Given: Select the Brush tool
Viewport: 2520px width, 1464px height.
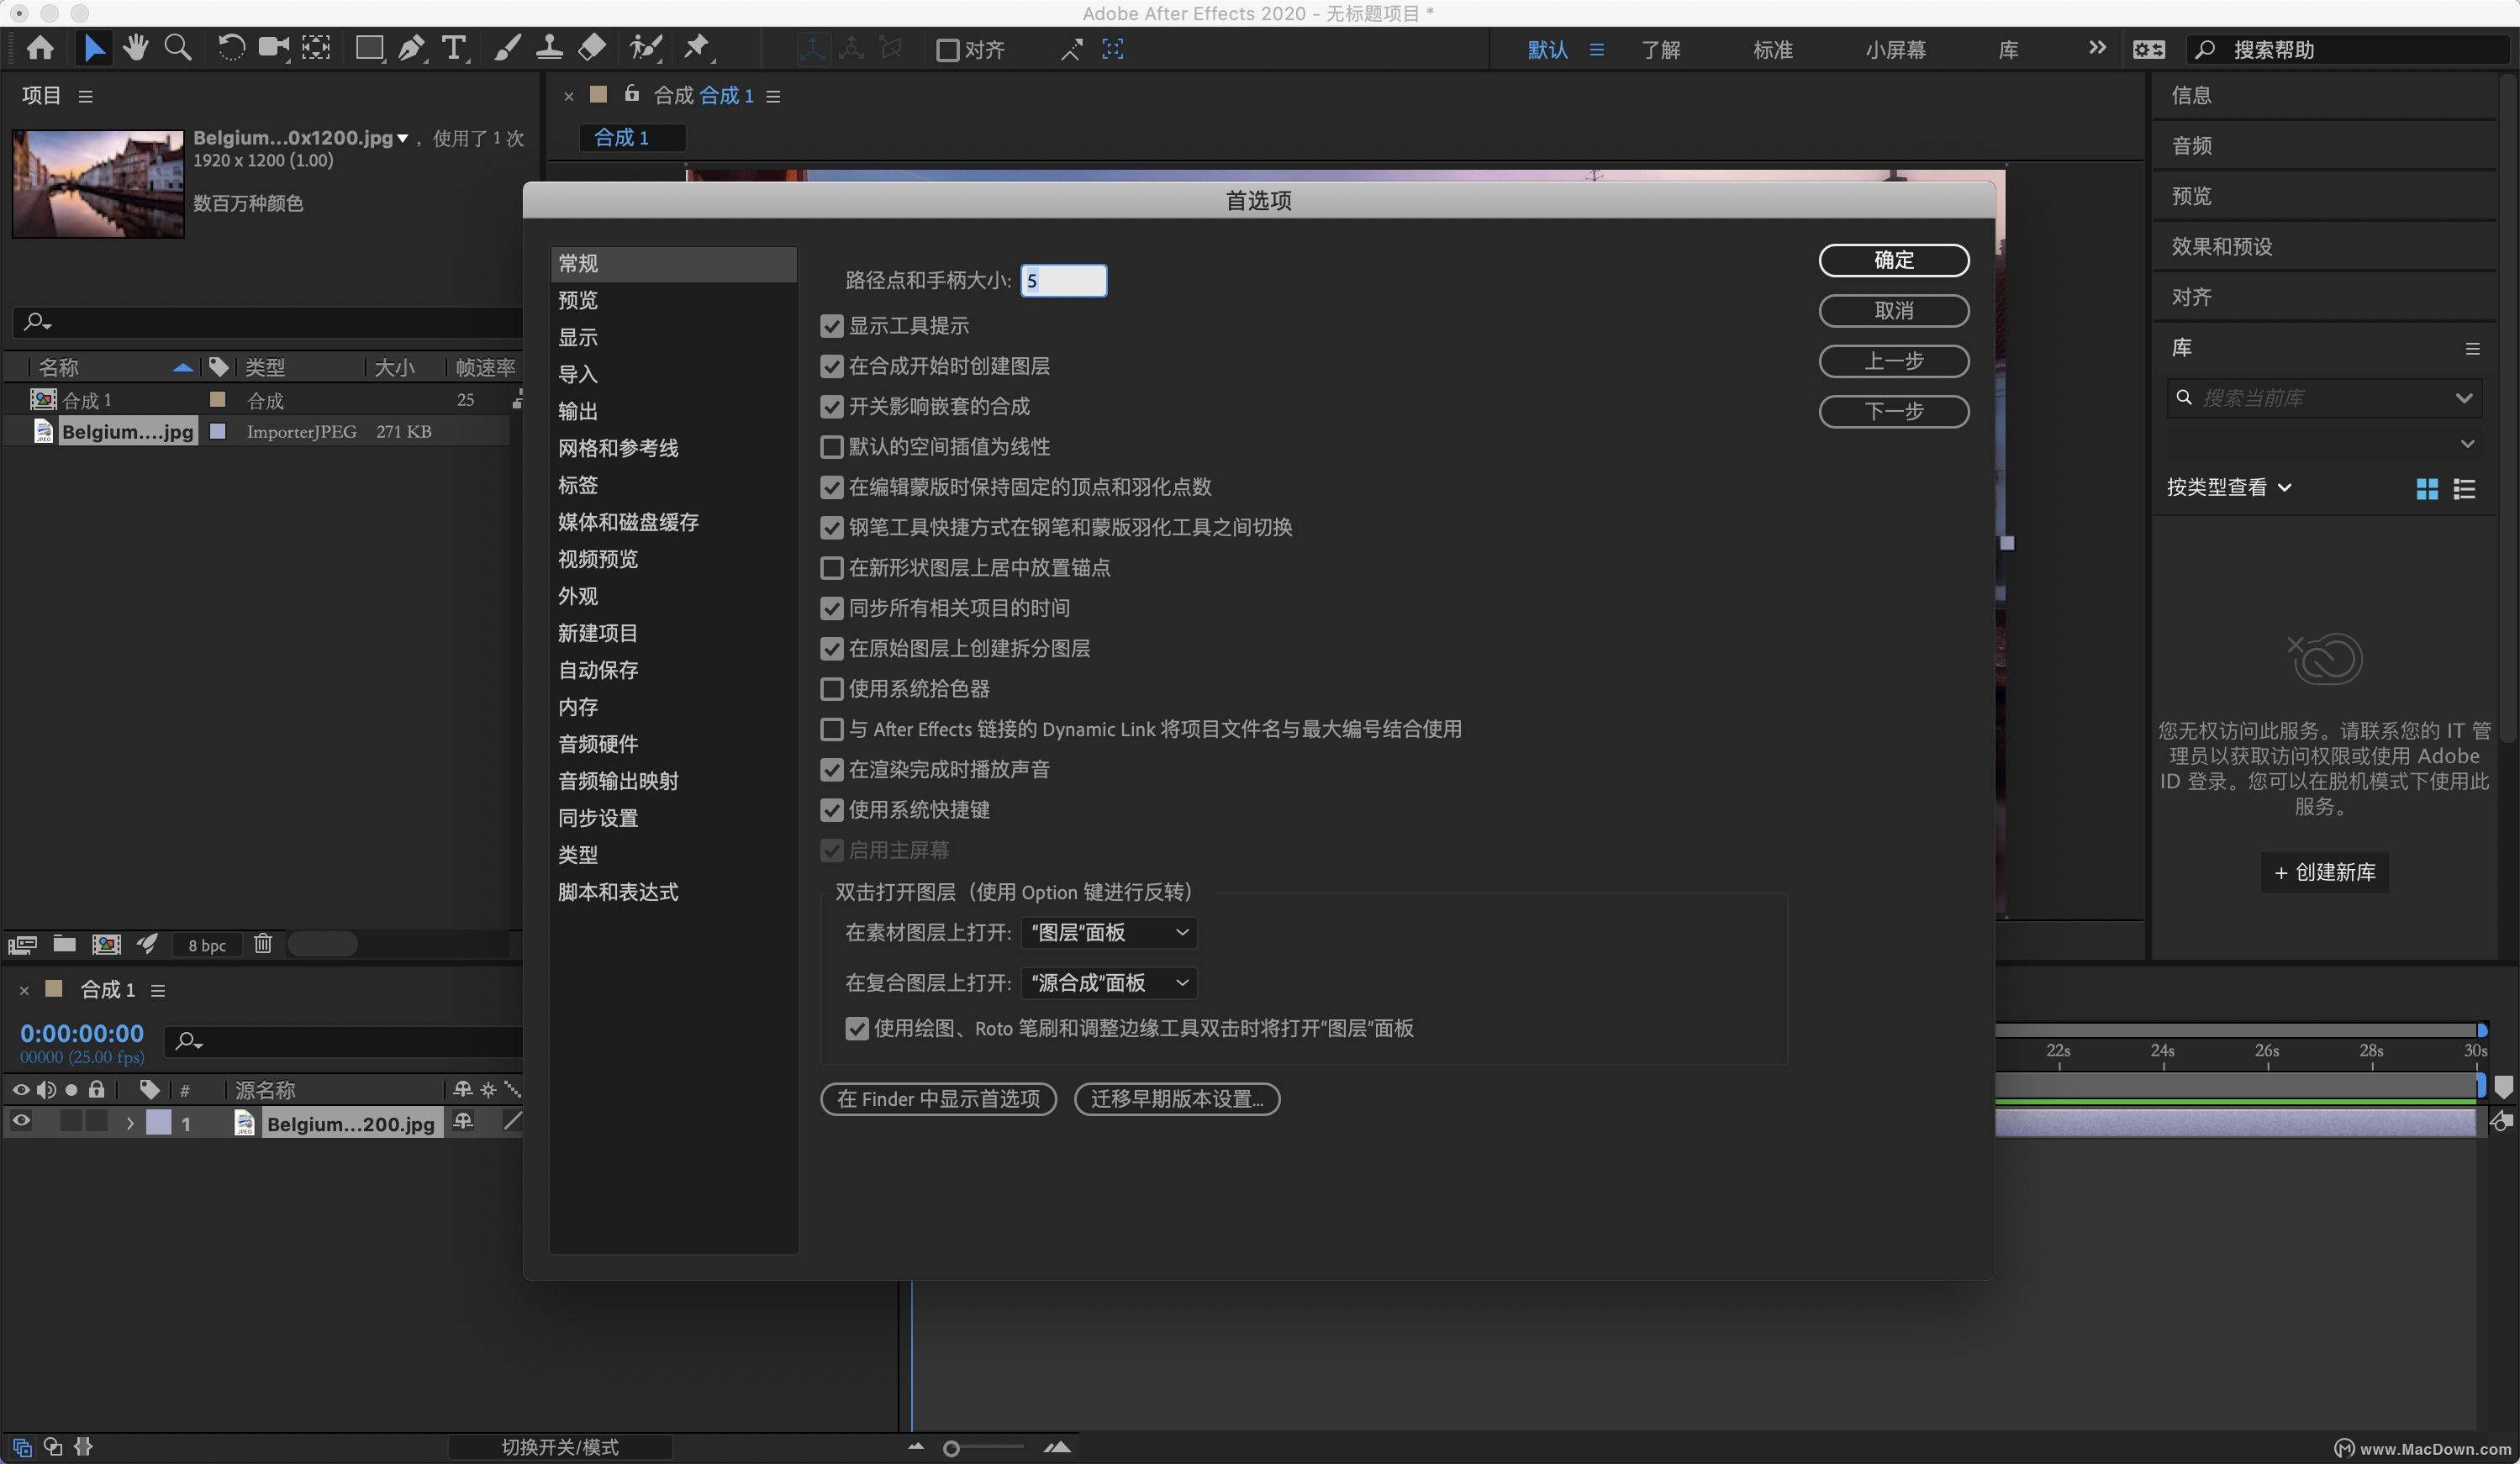Looking at the screenshot, I should (x=507, y=48).
